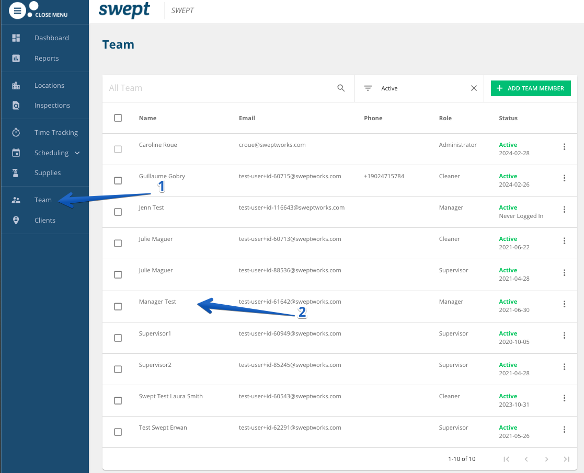The height and width of the screenshot is (473, 584).
Task: Check the select-all checkbox in table header
Action: [118, 118]
